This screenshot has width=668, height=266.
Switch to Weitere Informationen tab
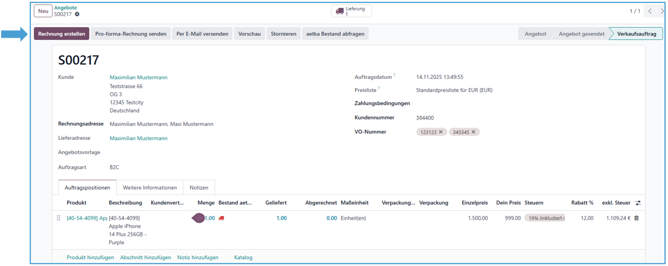point(149,188)
